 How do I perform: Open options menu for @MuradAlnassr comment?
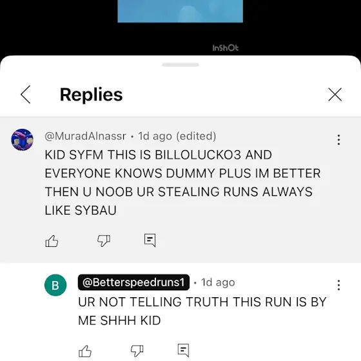coord(338,140)
